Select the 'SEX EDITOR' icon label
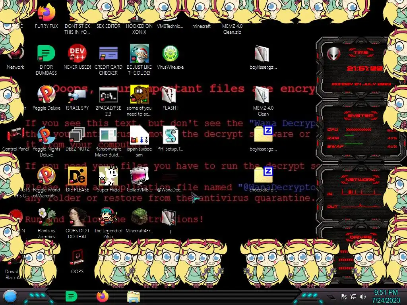 pos(108,26)
